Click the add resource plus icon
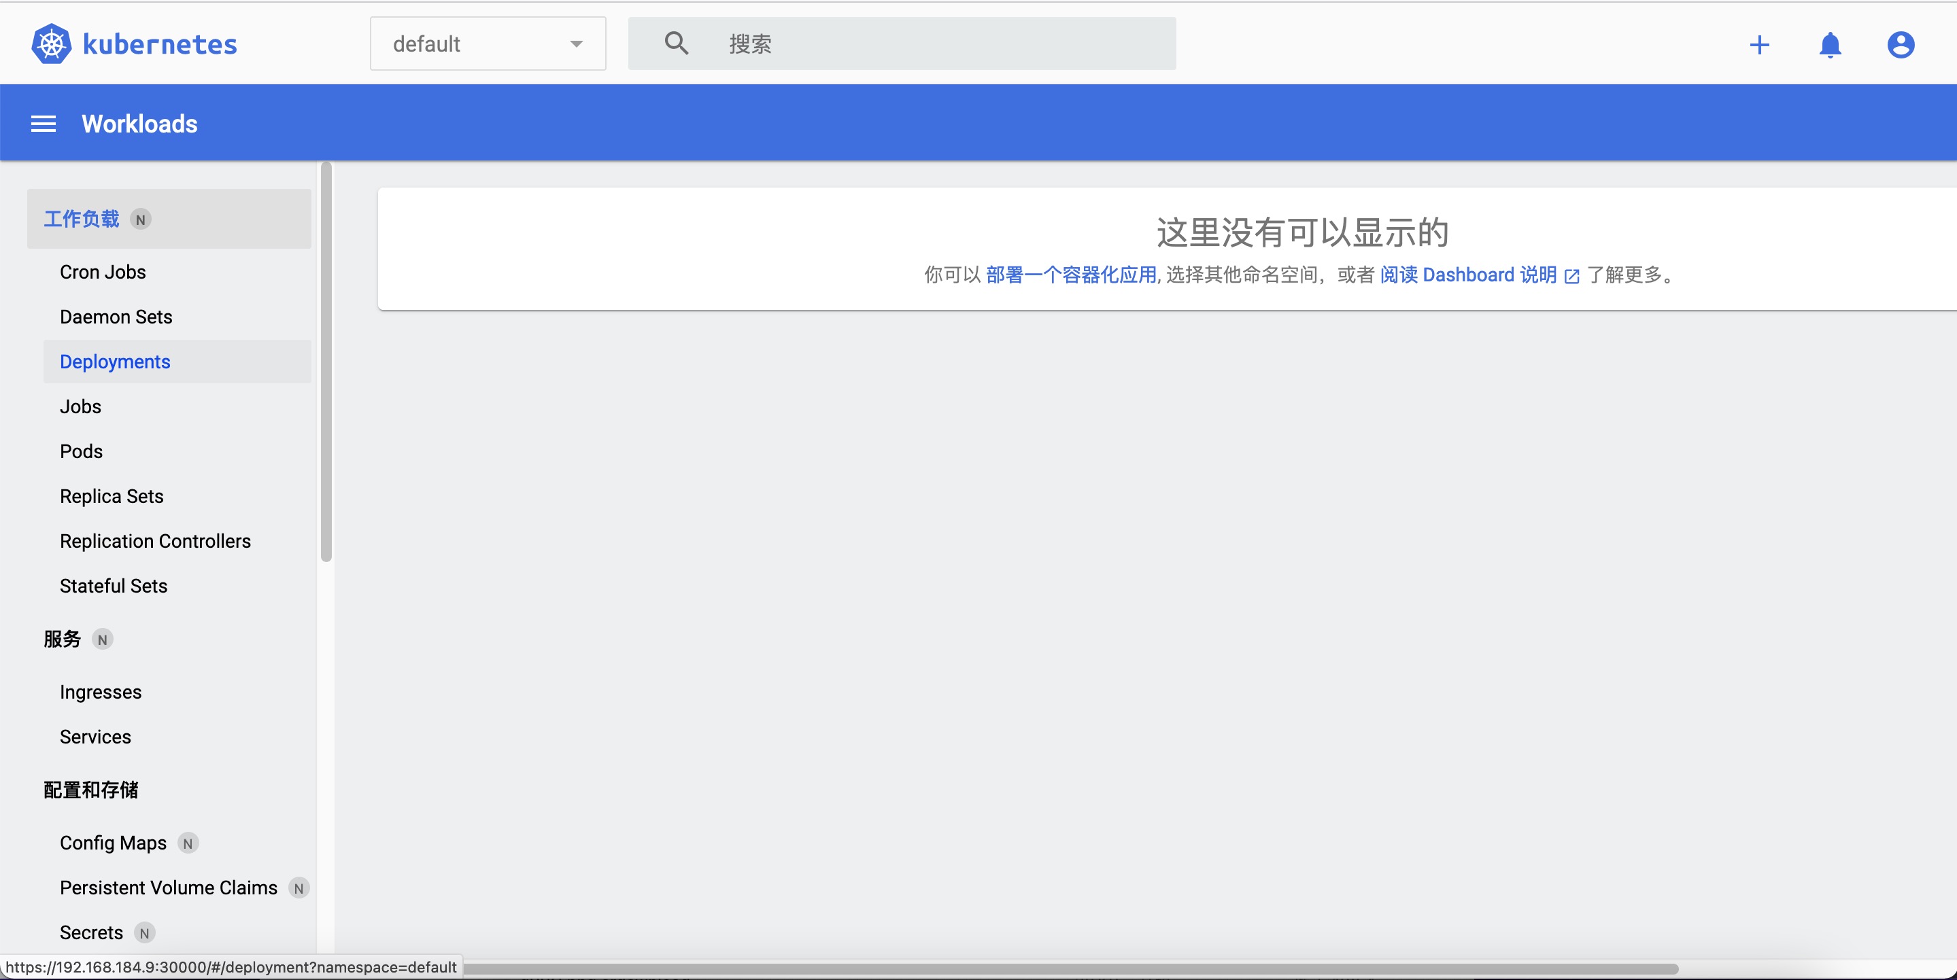This screenshot has width=1957, height=980. click(1759, 43)
